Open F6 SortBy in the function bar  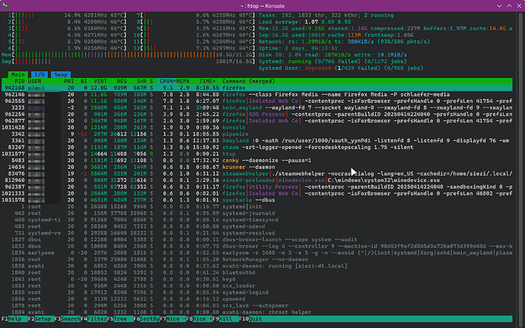click(x=146, y=319)
